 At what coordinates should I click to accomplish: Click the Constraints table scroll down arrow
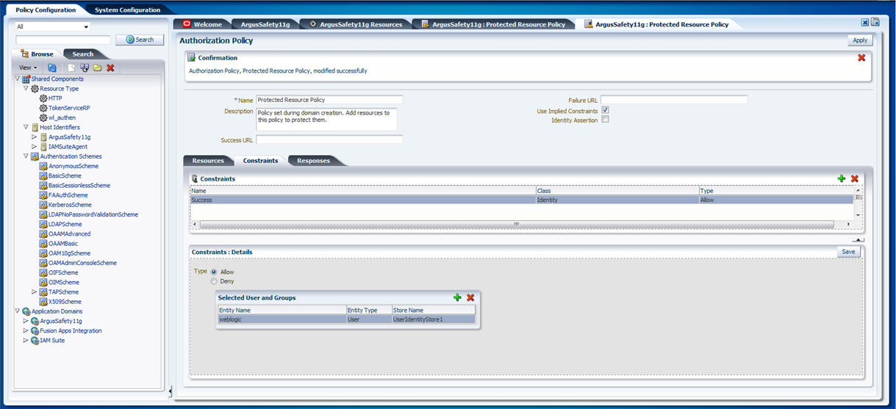pos(857,214)
